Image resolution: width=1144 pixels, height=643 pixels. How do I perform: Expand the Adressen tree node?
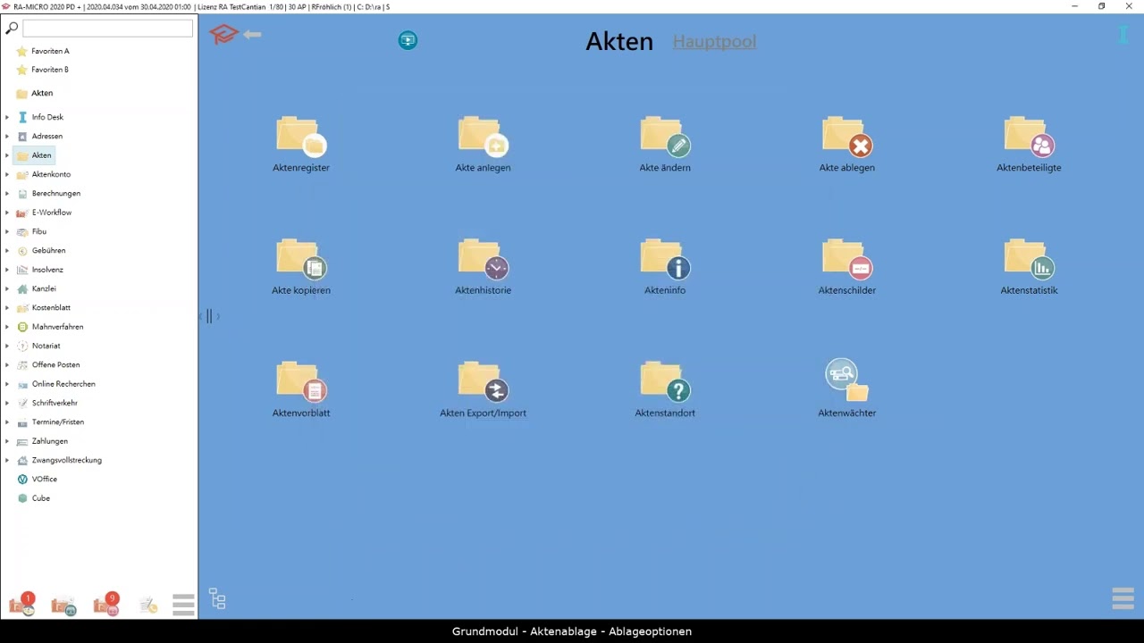(x=7, y=137)
